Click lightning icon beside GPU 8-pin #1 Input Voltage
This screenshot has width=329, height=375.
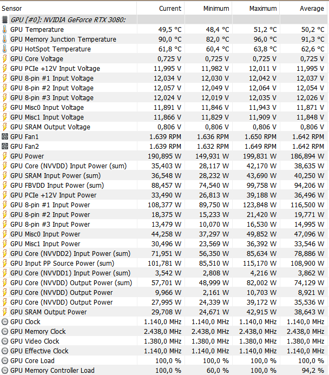[x=4, y=78]
